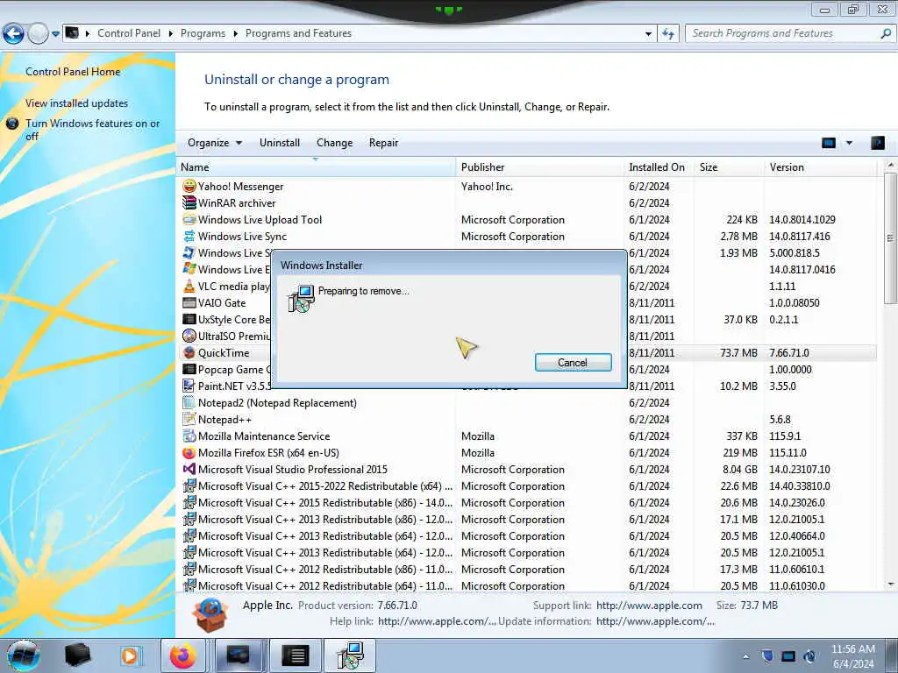Click the VAIO Gate program icon
Image resolution: width=898 pixels, height=673 pixels.
pos(189,302)
